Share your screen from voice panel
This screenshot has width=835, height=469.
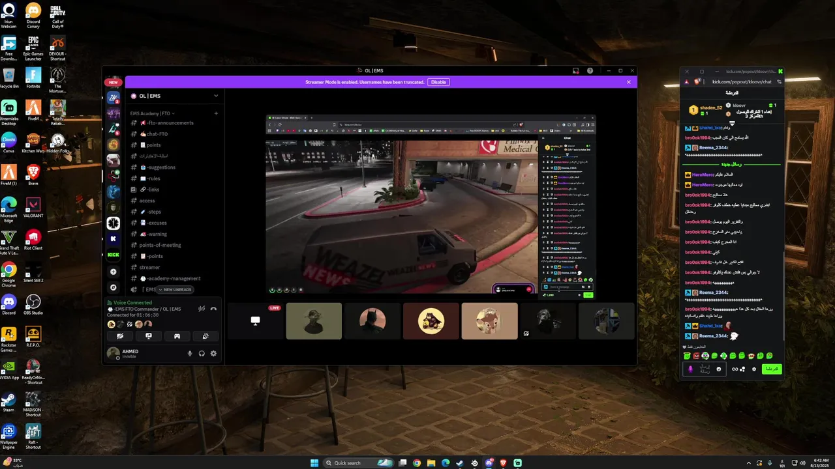pos(149,336)
